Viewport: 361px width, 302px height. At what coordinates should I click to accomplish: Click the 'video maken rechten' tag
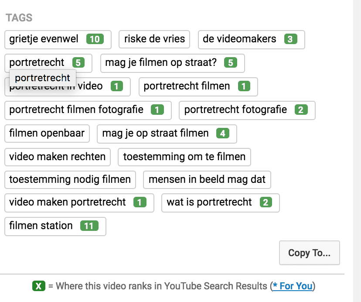(x=58, y=157)
